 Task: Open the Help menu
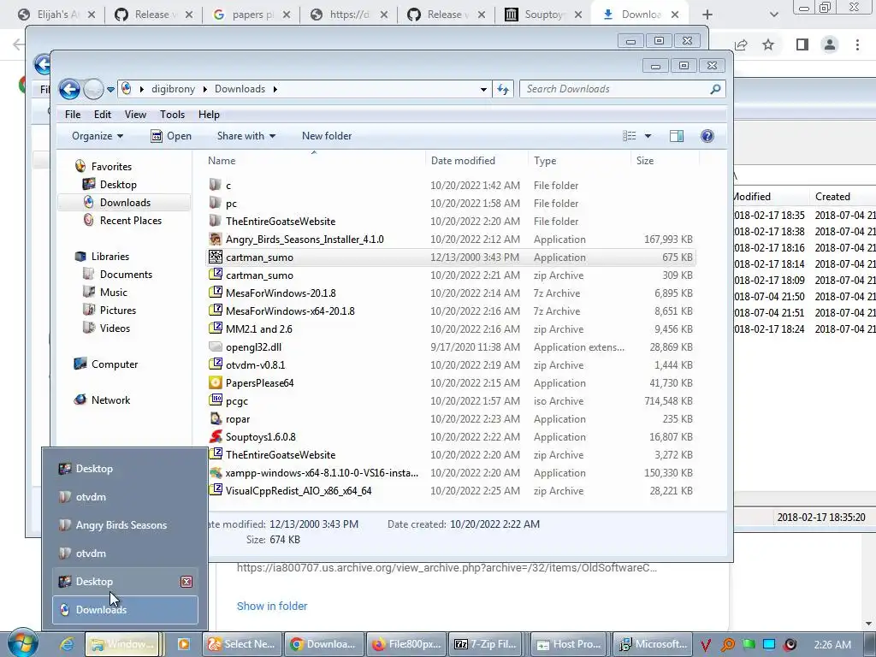click(209, 115)
